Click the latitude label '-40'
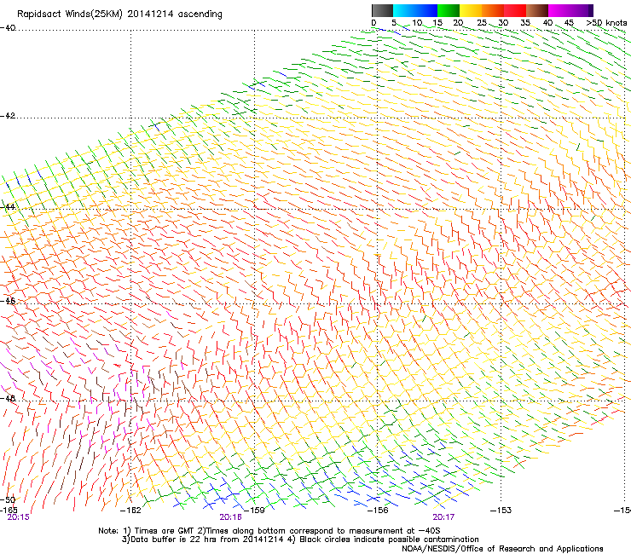This screenshot has width=631, height=554. [x=8, y=28]
